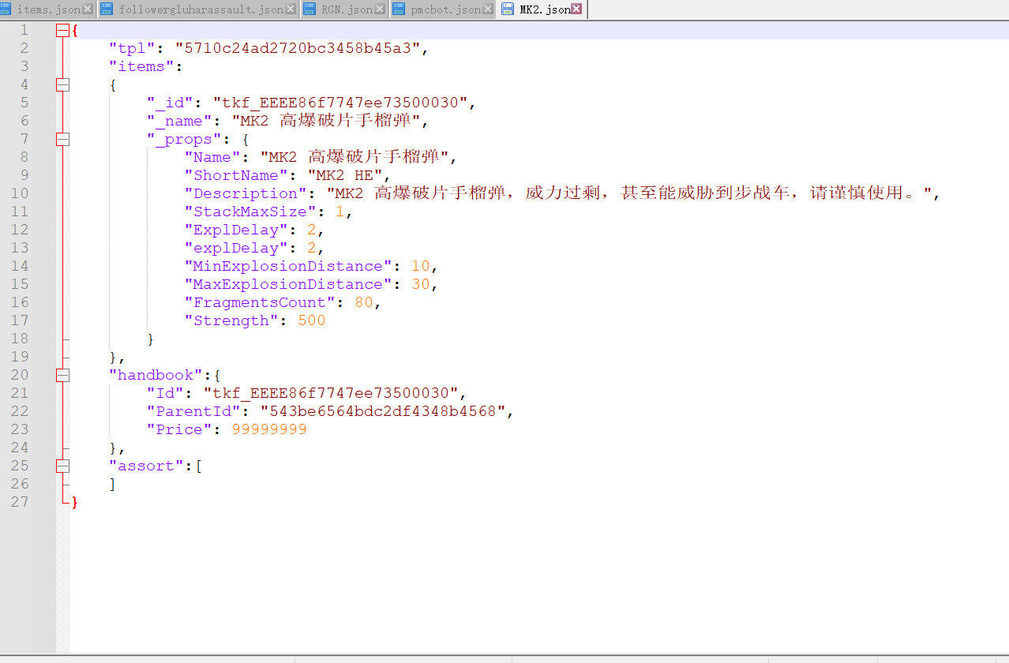Click the FragmentsCount value 80

[363, 302]
